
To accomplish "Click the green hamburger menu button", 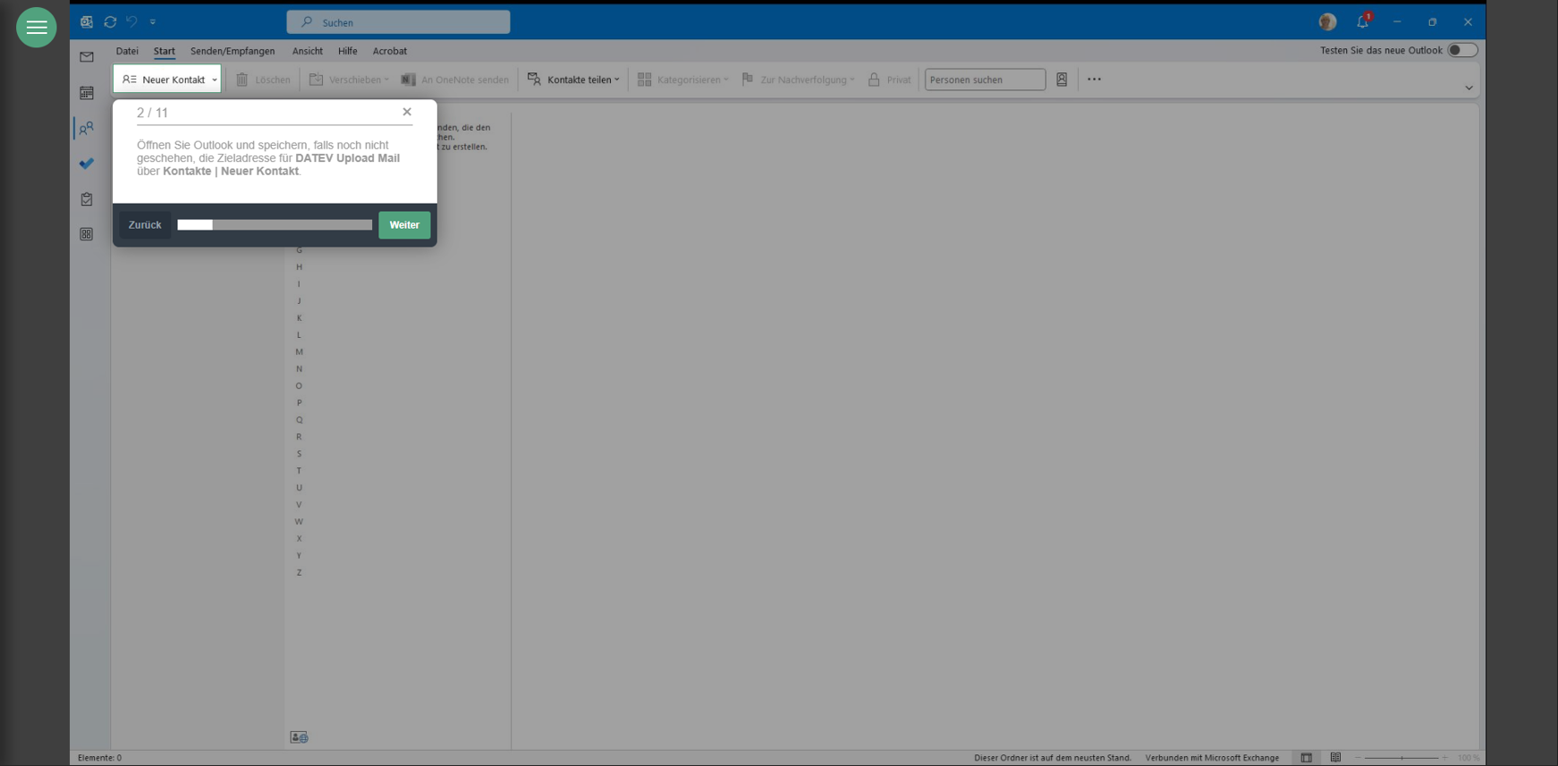I will (37, 28).
